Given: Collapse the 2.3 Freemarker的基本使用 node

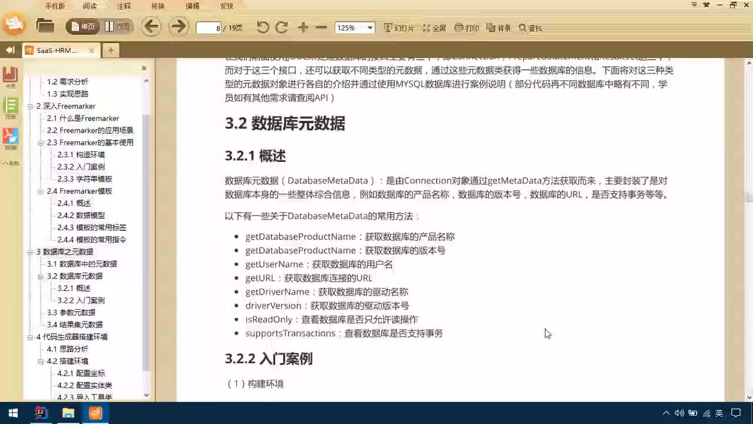Looking at the screenshot, I should pos(41,143).
